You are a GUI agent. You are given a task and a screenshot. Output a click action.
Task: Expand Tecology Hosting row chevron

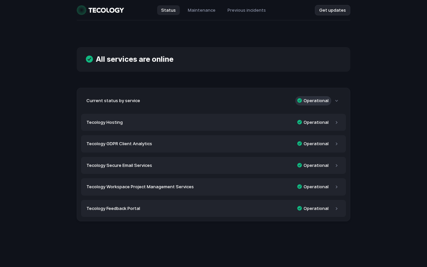click(x=337, y=122)
